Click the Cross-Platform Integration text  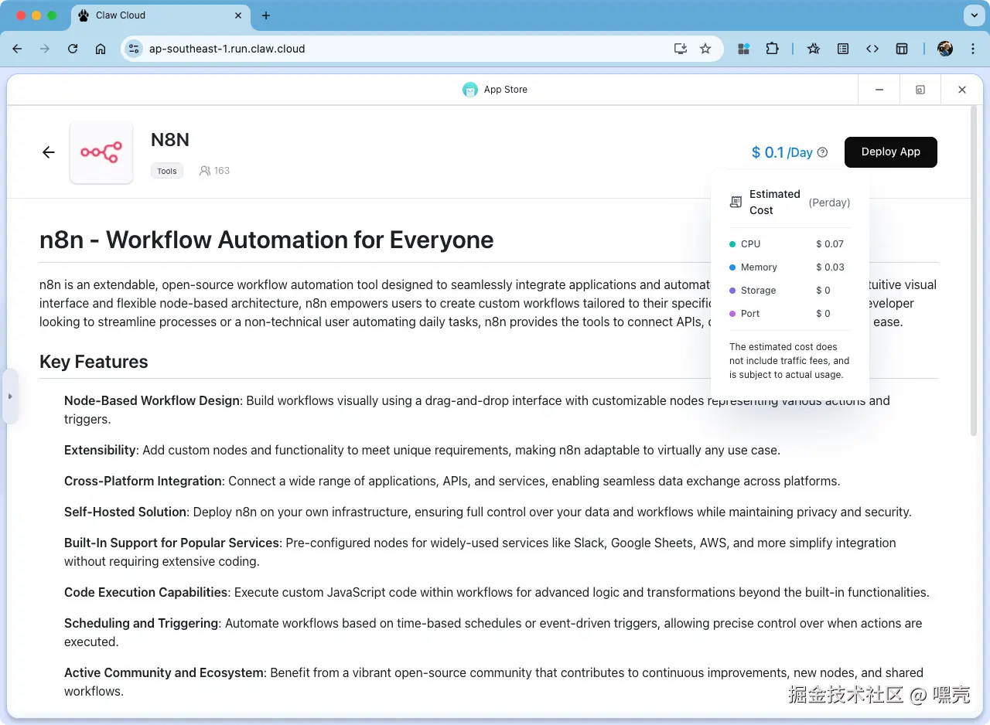tap(143, 481)
